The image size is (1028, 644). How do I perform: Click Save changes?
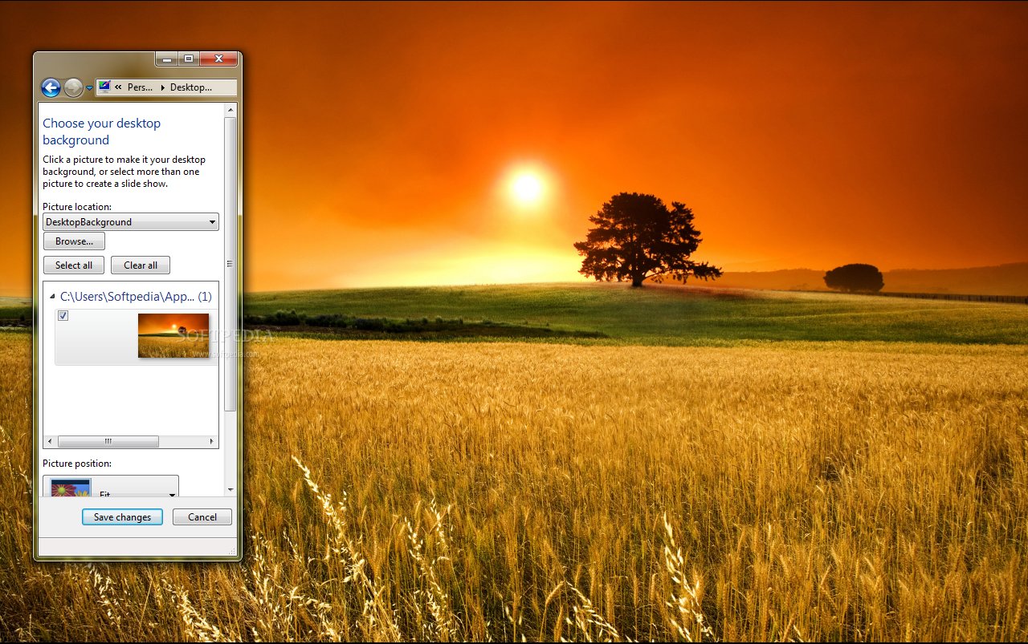pyautogui.click(x=122, y=517)
